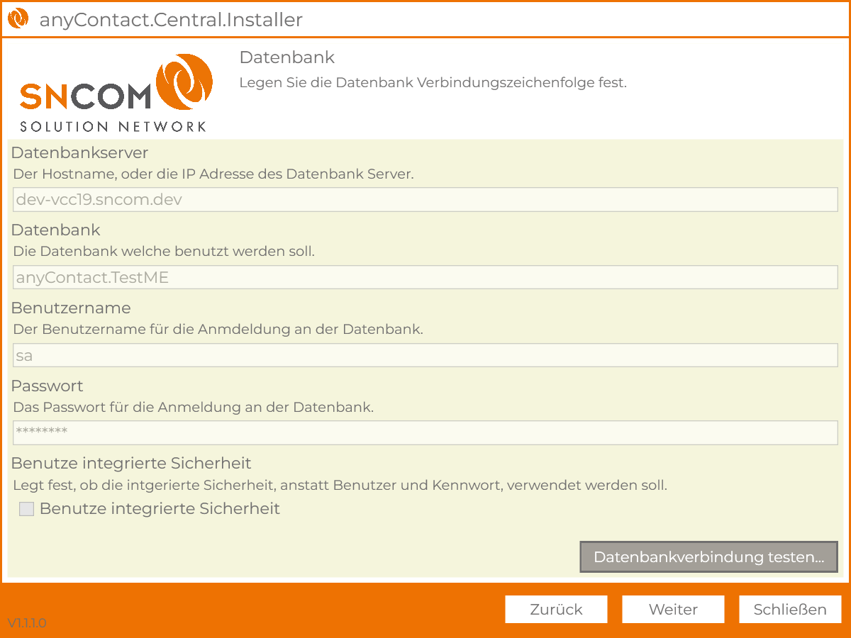Select the Benutzername field containing 'sa'
The image size is (851, 638).
425,355
